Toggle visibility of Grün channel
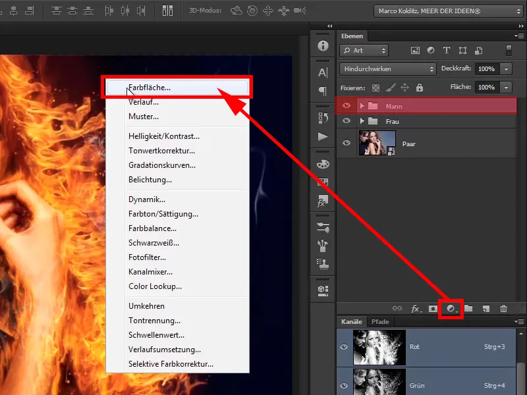The width and height of the screenshot is (527, 395). coord(344,386)
